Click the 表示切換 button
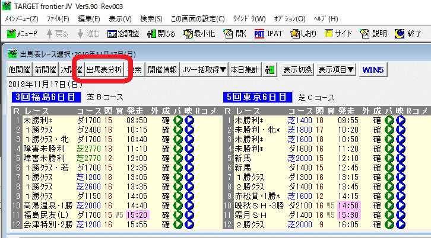 pos(298,70)
